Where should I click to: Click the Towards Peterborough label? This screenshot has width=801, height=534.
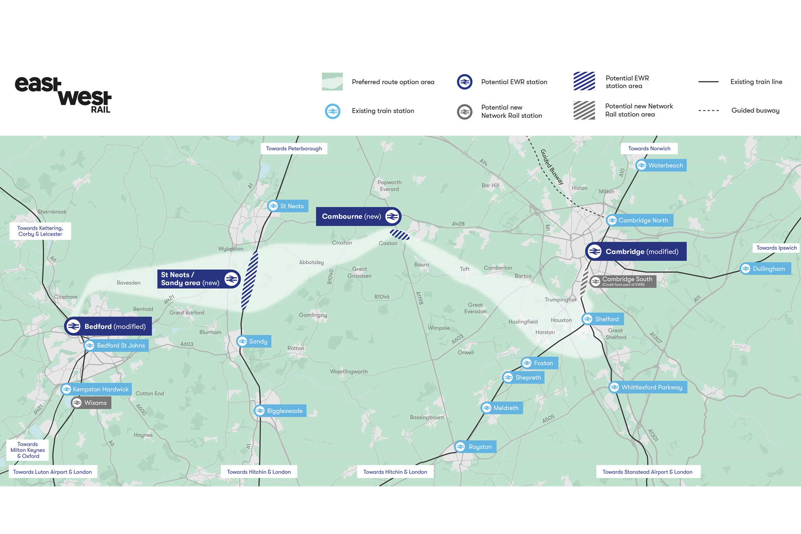294,148
